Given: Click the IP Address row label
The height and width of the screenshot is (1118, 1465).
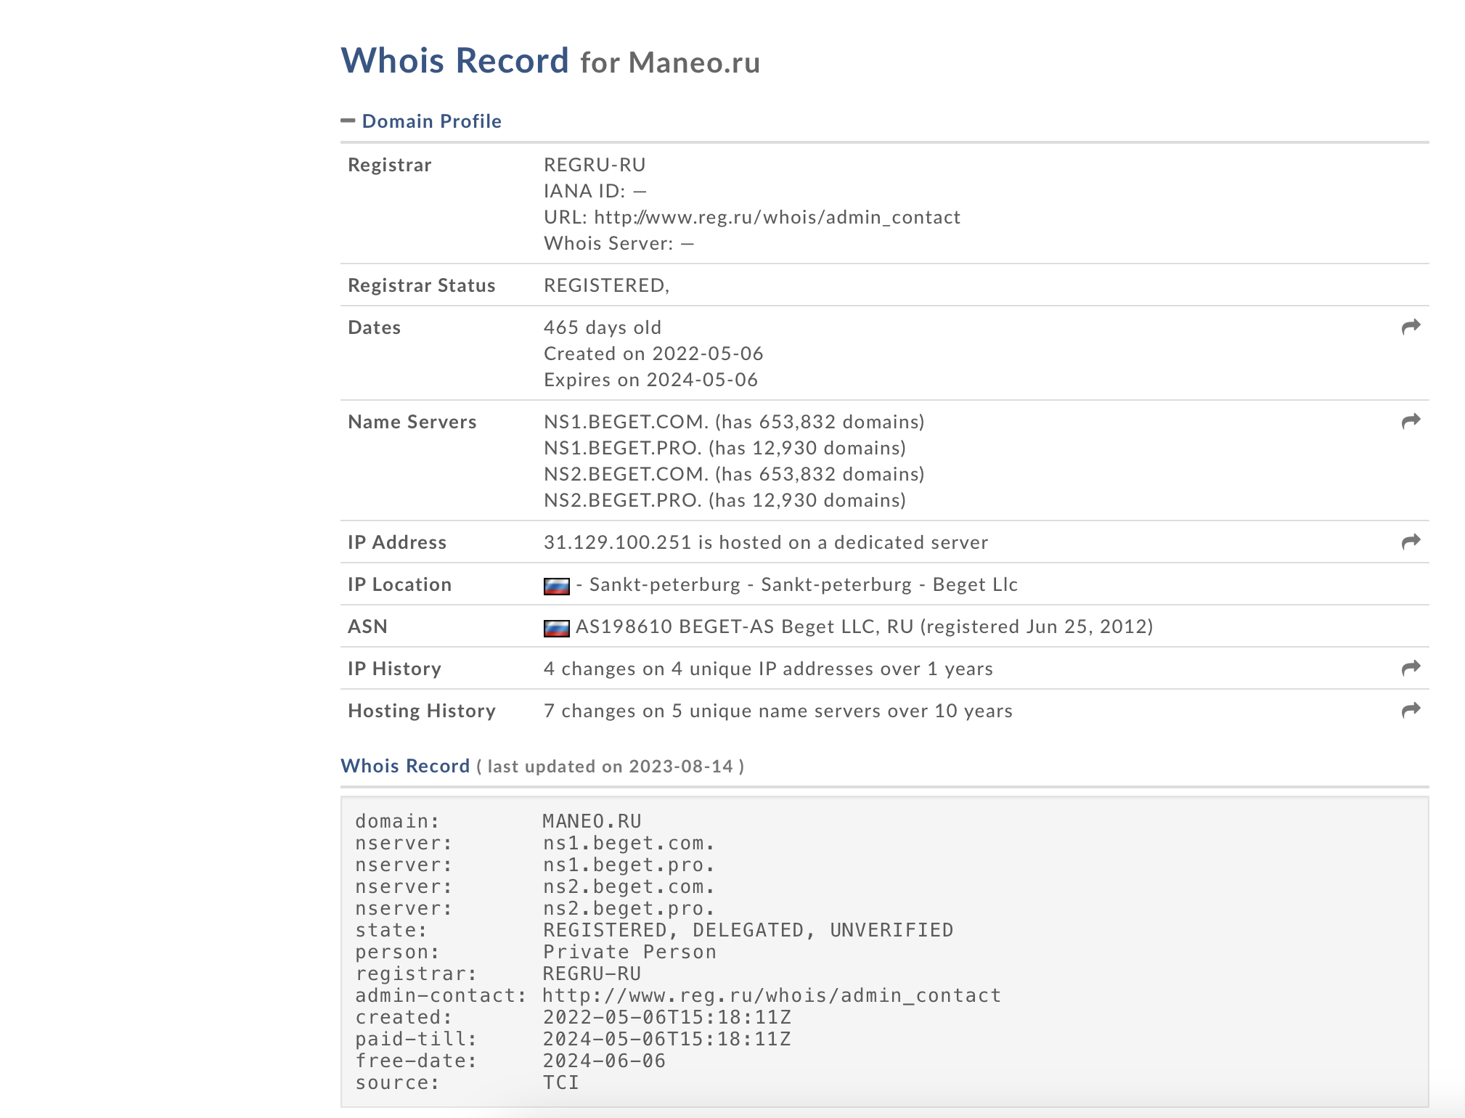Looking at the screenshot, I should 397,542.
